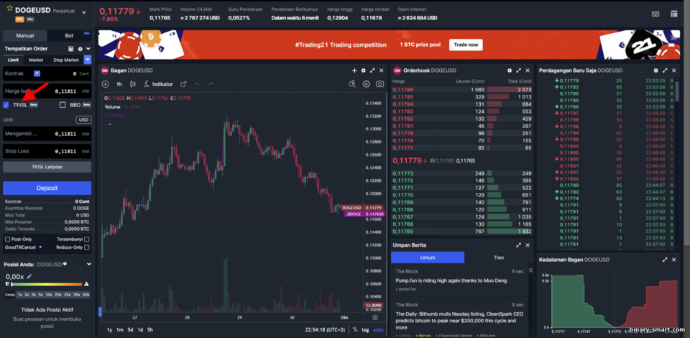Open TP/SL Lanjutan settings
Screen dimensions: 690x338
click(x=47, y=167)
